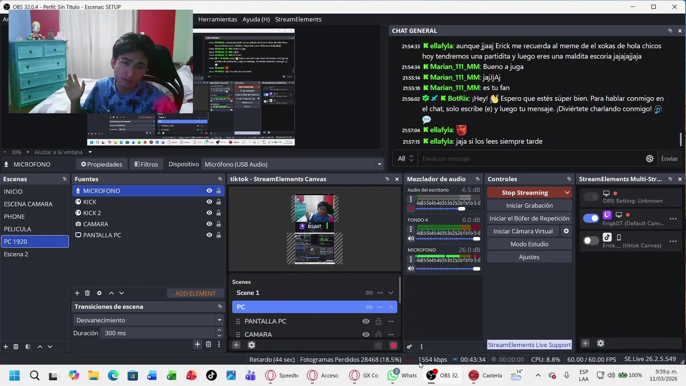The width and height of the screenshot is (686, 386).
Task: Increase Duración with stepper up arrow
Action: (219, 330)
